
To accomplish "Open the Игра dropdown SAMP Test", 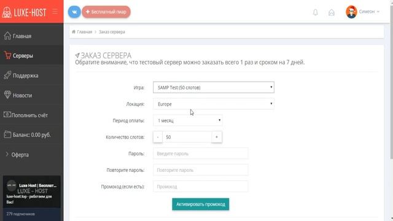I will (x=214, y=87).
